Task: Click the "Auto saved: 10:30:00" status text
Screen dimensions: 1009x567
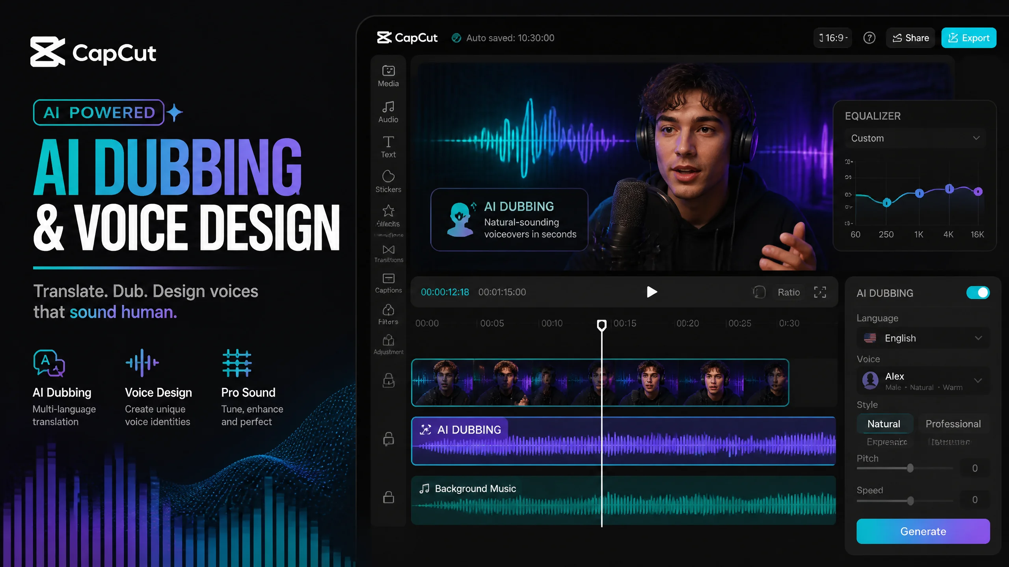Action: [510, 38]
